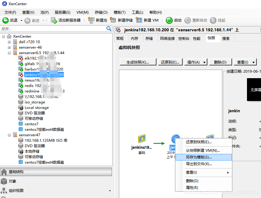Click the 生成快照(K)... button
The width and height of the screenshot is (261, 198).
tap(138, 62)
